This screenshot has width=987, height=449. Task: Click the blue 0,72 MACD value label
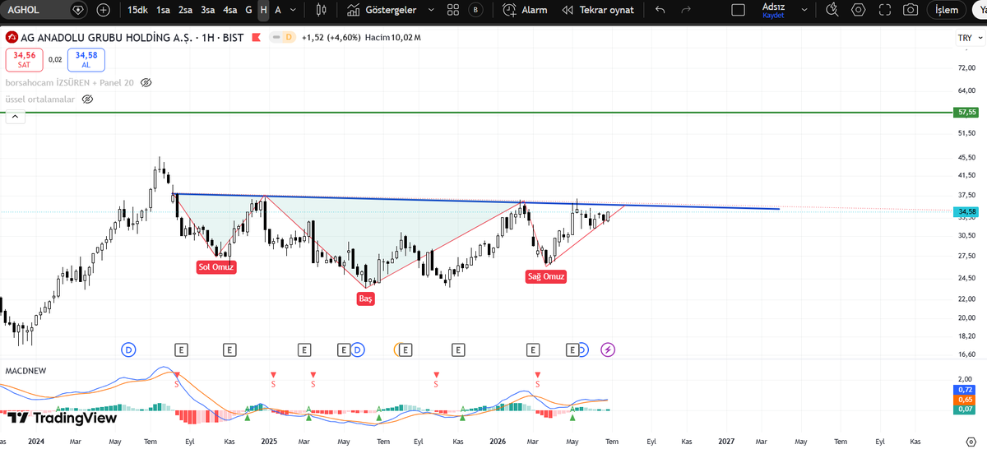click(966, 389)
